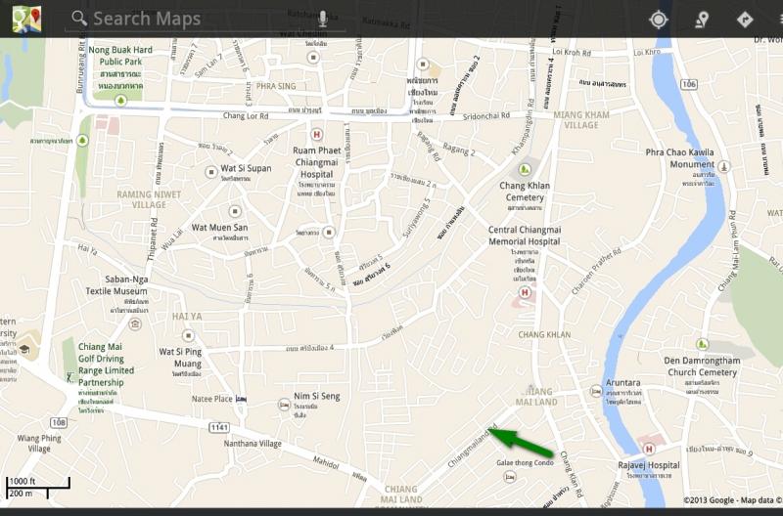Viewport: 783px width, 516px height.
Task: Select Ruam Phaet Chiangmai Hospital H marker
Action: [x=316, y=135]
